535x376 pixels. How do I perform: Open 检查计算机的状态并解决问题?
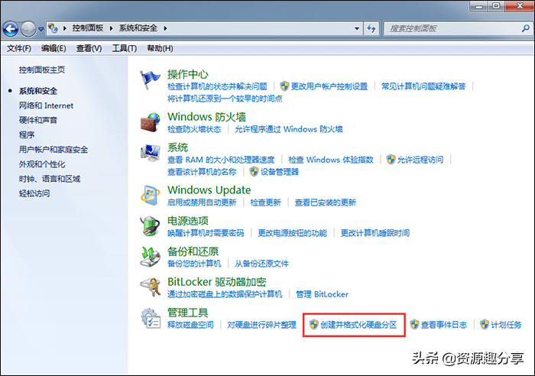(217, 86)
